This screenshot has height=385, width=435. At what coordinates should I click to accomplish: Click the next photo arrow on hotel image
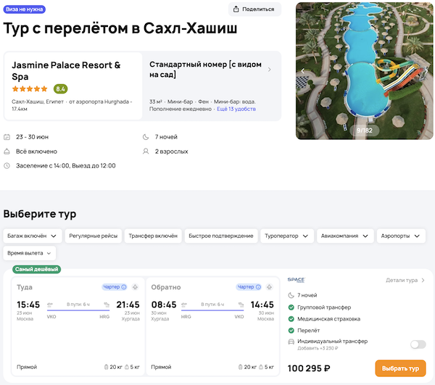[x=428, y=70]
